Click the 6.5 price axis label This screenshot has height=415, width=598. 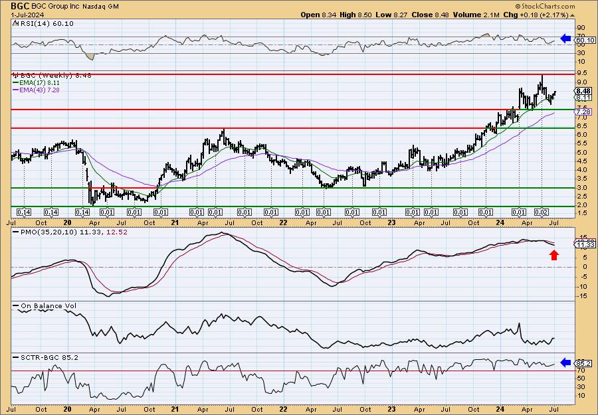(x=581, y=125)
